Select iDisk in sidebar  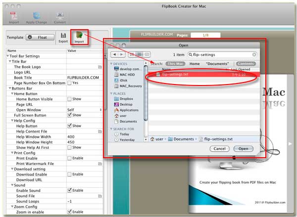[121, 80]
